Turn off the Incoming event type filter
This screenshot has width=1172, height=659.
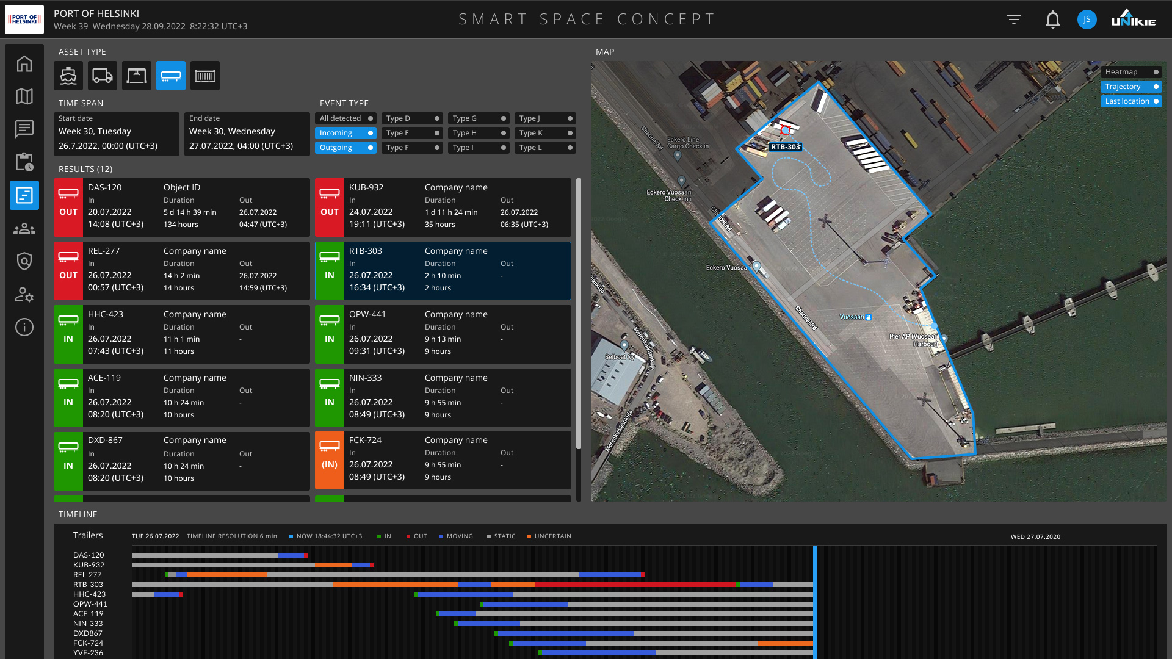[x=345, y=133]
